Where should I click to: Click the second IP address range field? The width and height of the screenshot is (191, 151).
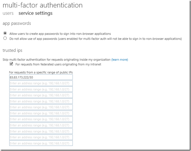click(x=41, y=83)
